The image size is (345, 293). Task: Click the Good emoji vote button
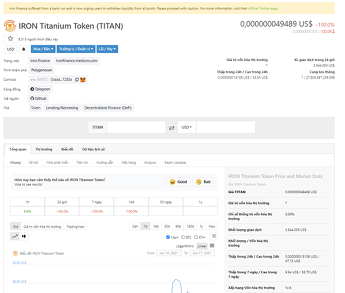tap(178, 182)
